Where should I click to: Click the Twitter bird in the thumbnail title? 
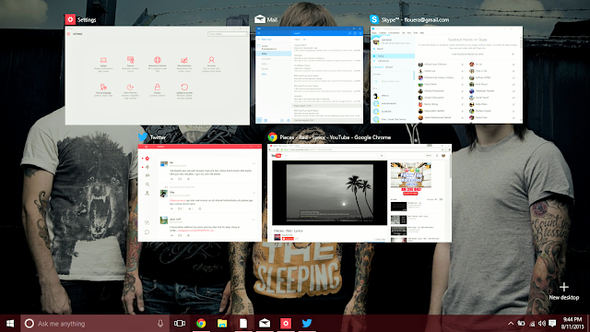click(143, 137)
